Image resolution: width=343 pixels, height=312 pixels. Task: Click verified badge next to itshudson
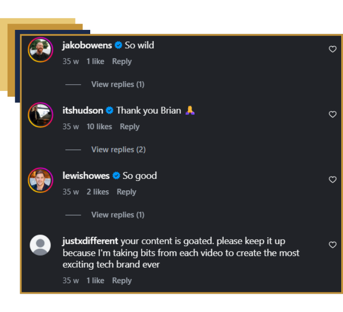point(109,111)
